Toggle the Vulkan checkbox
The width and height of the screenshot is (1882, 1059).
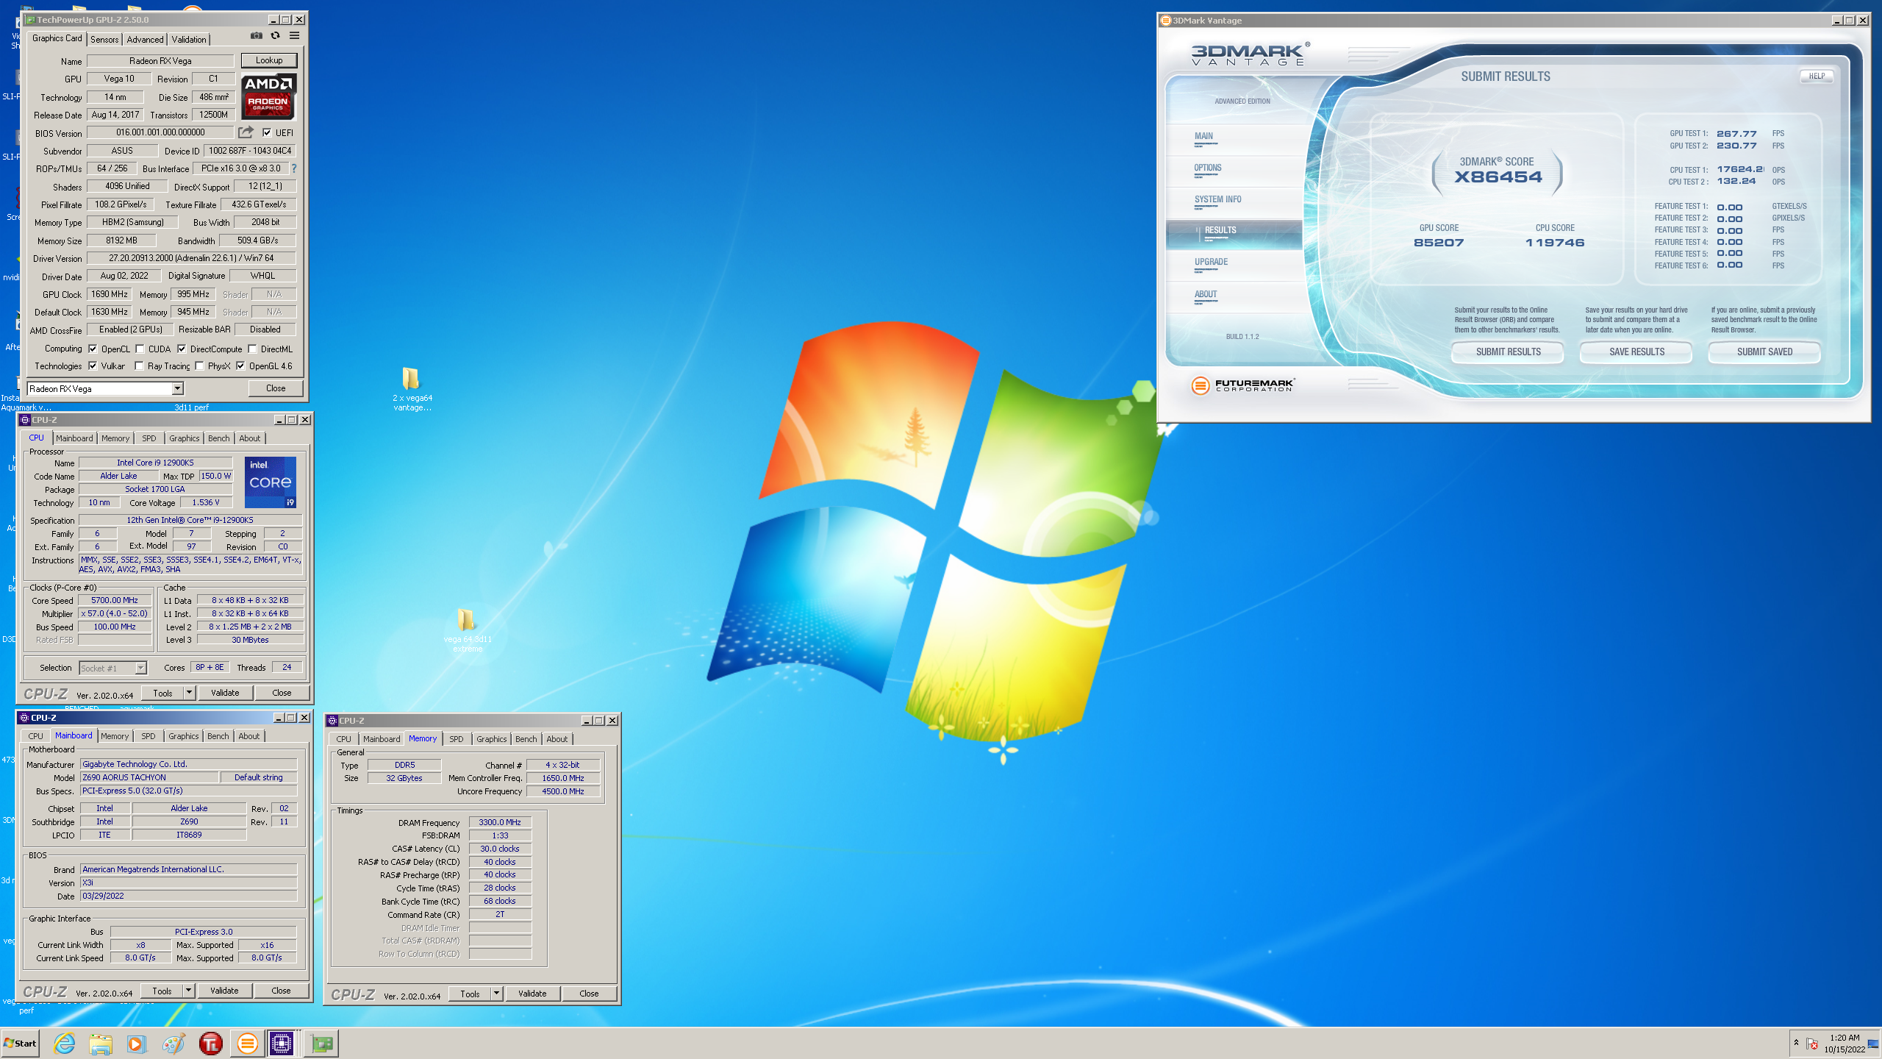[x=93, y=366]
